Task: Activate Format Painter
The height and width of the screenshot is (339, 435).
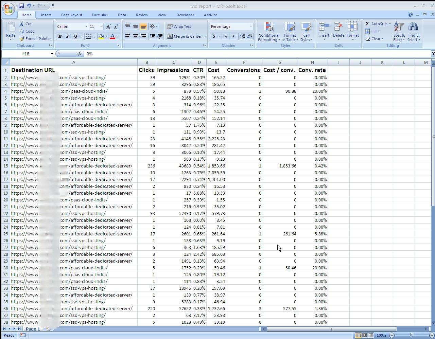Action: 35,39
